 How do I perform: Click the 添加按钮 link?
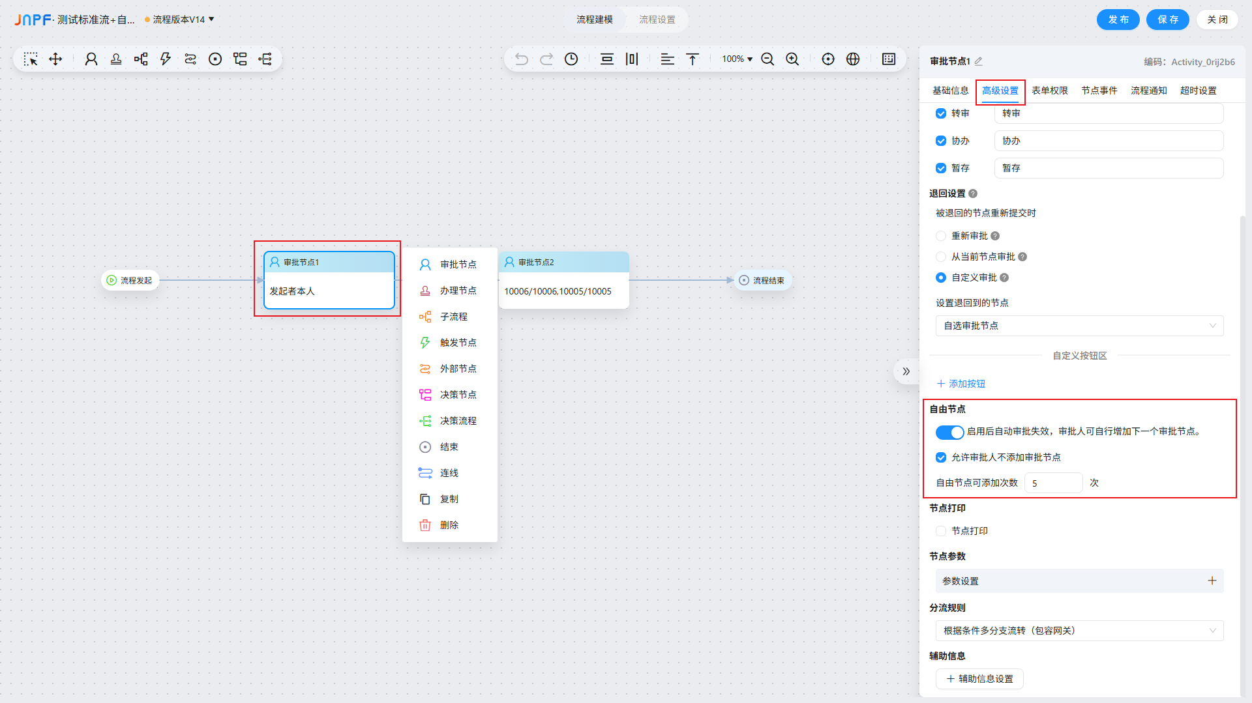(x=961, y=384)
